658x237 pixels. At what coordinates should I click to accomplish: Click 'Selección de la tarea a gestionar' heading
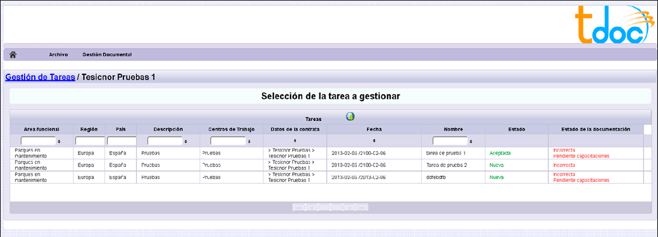coord(331,96)
